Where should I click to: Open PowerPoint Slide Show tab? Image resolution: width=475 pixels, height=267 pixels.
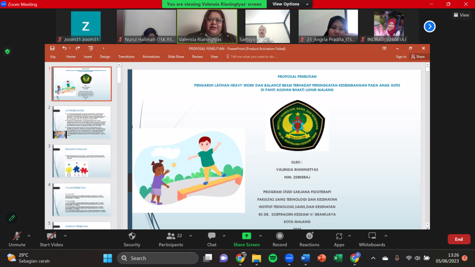point(176,57)
